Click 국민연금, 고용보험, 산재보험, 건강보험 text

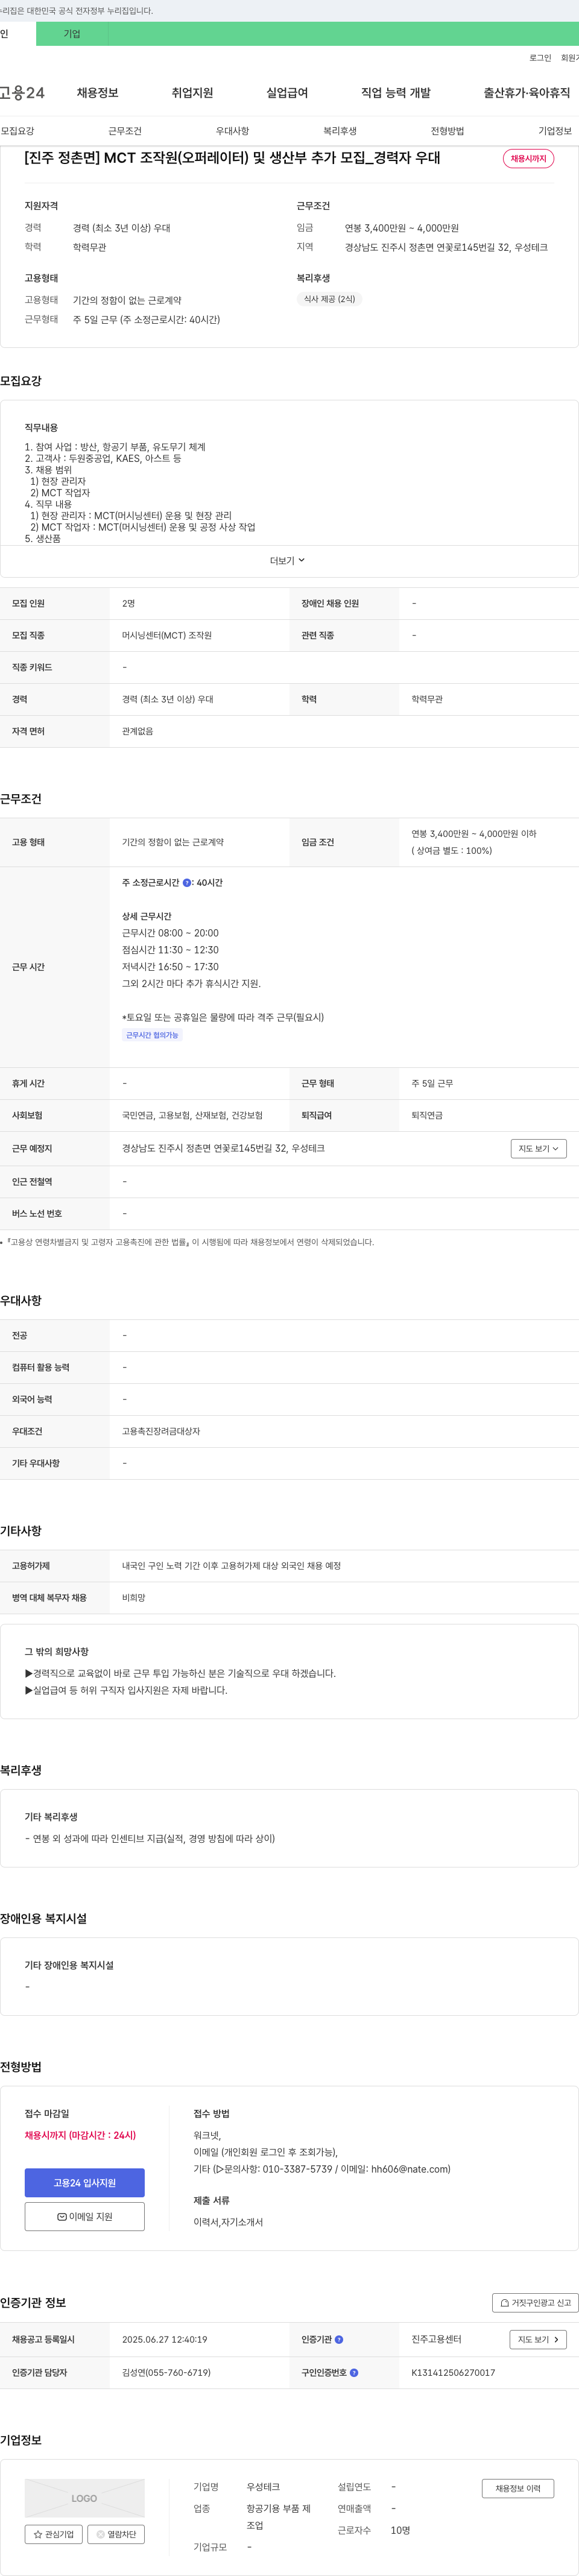click(x=192, y=1116)
